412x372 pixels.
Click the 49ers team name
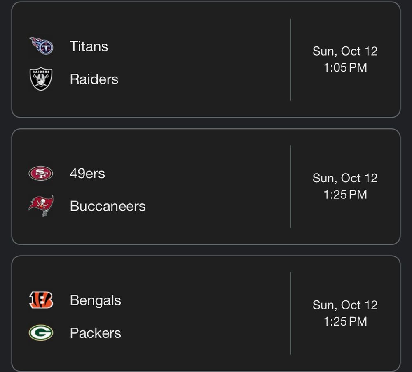[87, 173]
